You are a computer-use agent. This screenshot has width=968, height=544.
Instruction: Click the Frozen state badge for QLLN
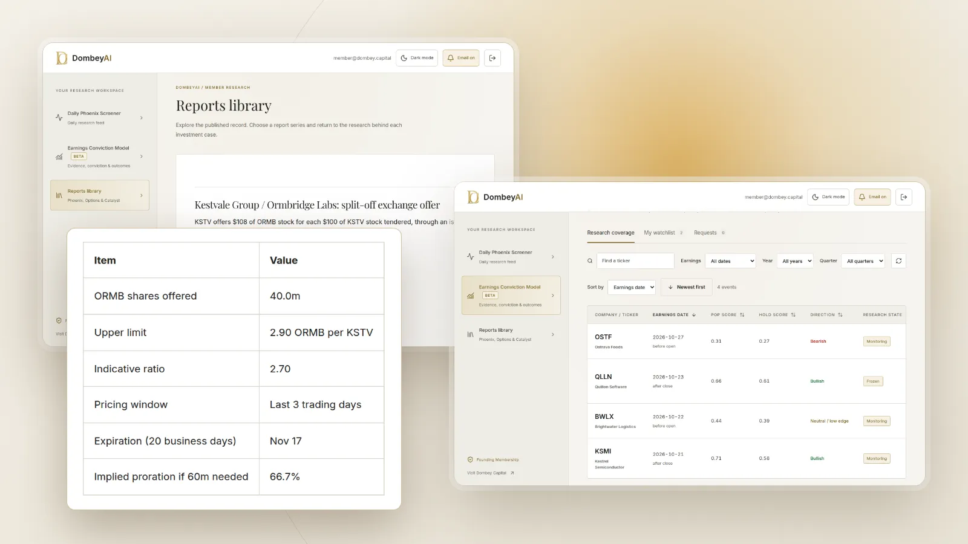coord(873,381)
